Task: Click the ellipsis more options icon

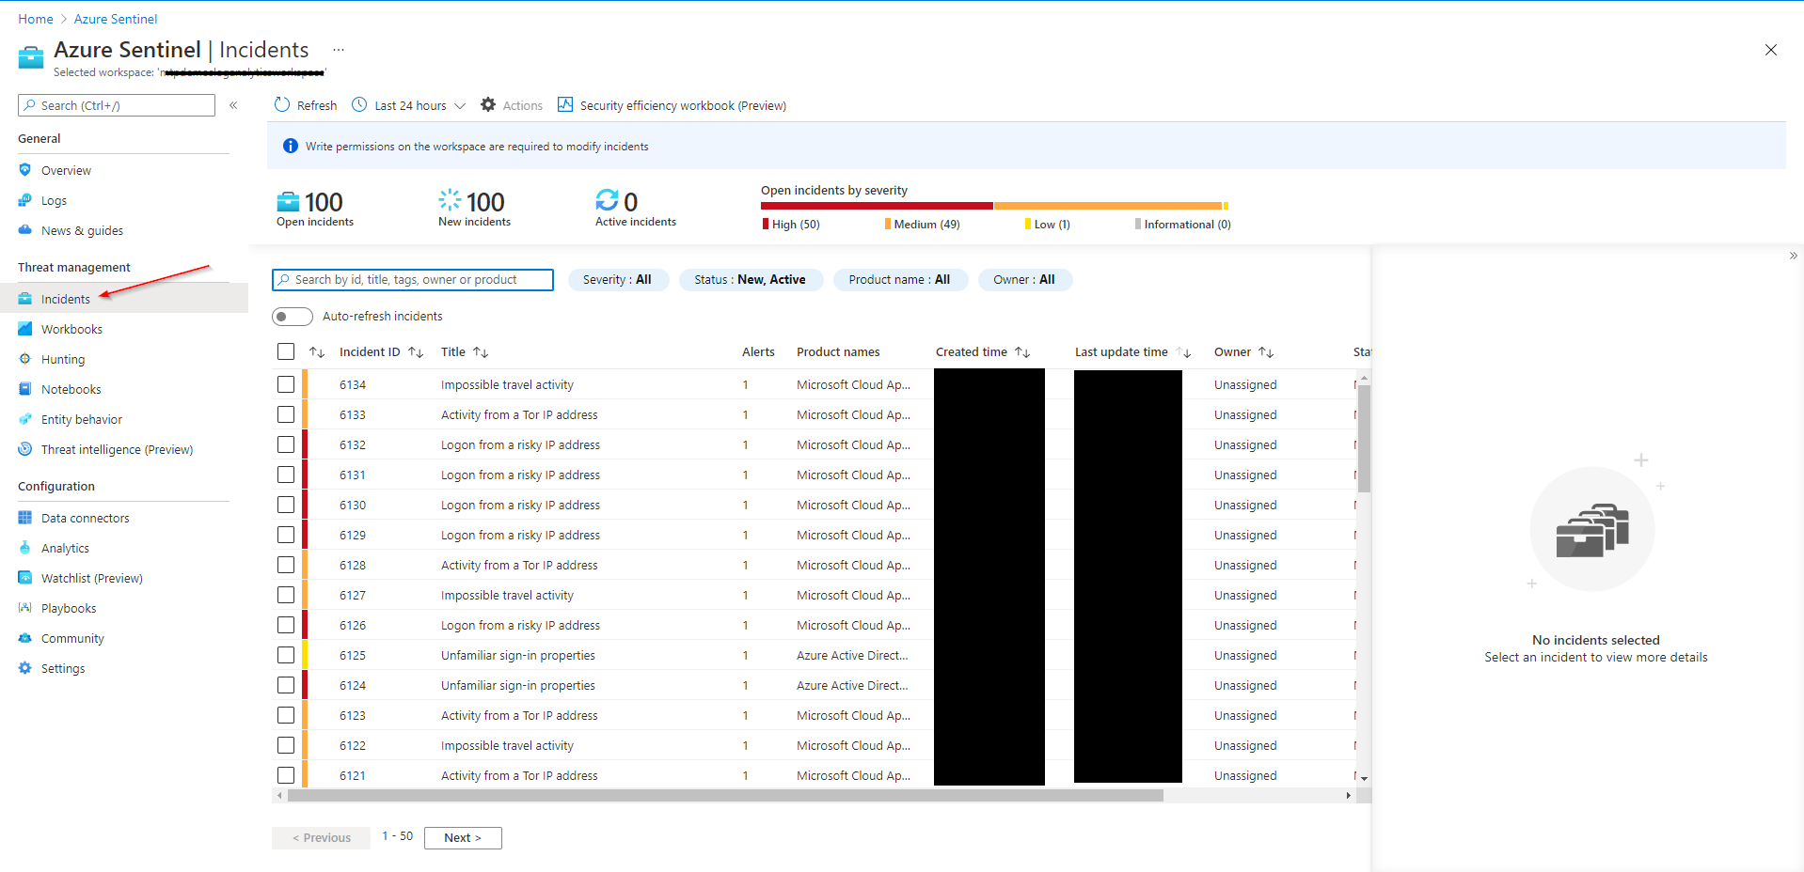Action: tap(339, 50)
